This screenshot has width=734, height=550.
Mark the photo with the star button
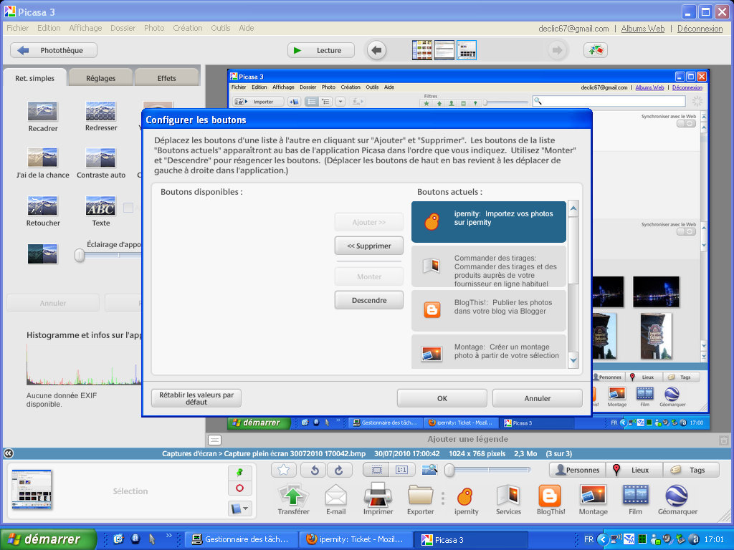pos(284,470)
